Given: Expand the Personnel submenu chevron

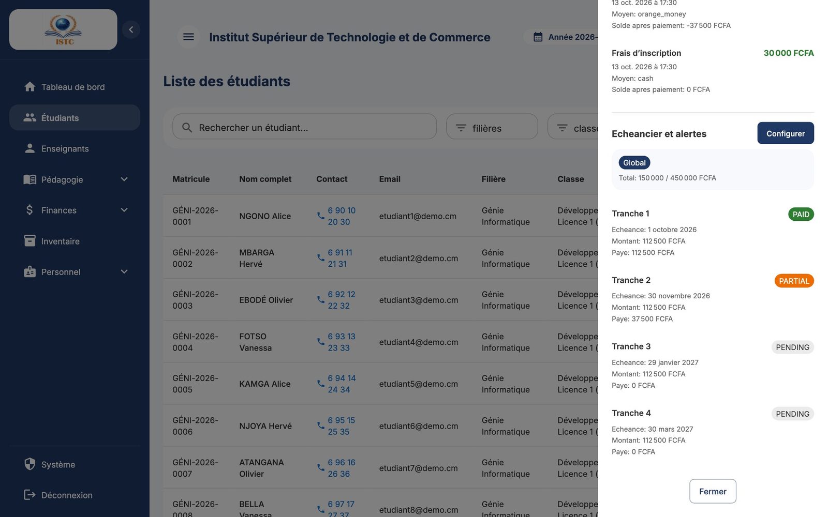Looking at the screenshot, I should click(x=124, y=271).
